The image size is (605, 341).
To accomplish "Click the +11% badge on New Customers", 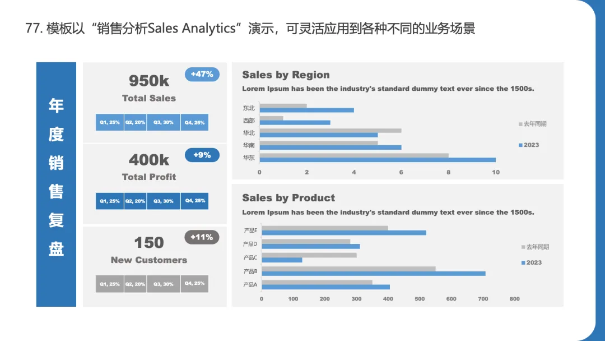I will pos(202,237).
